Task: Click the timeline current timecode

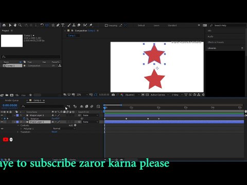Action: click(10, 105)
